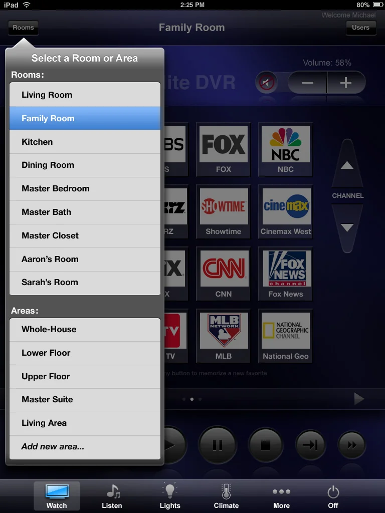
Task: Select Master Bedroom room
Action: point(85,189)
